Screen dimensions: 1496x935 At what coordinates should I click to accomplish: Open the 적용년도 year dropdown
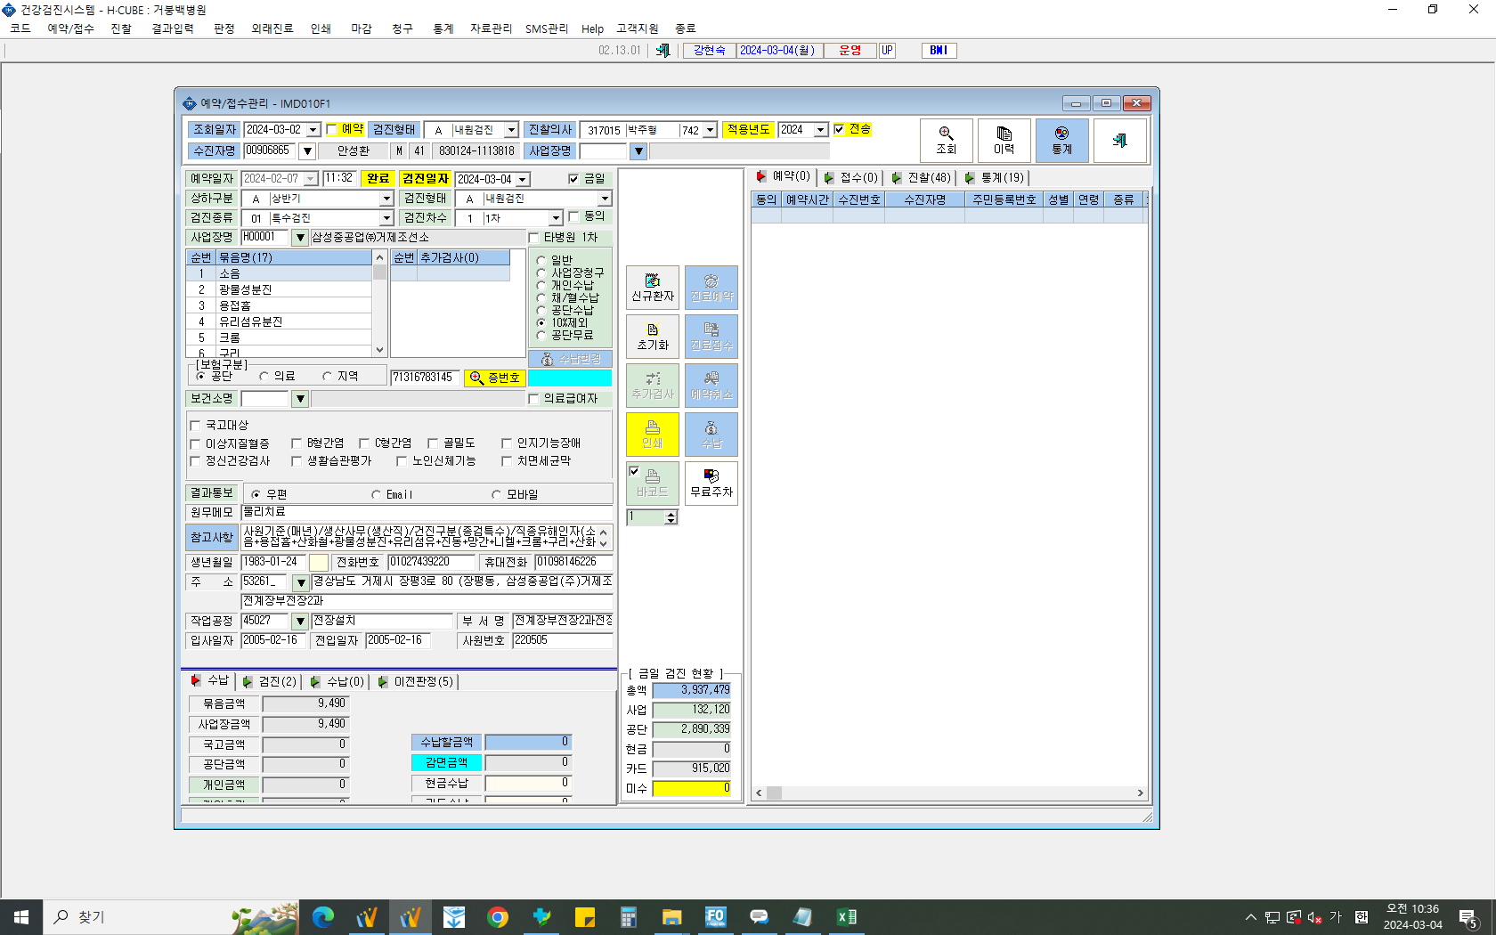(821, 130)
